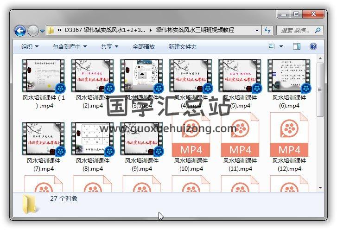The width and height of the screenshot is (337, 230).
Task: Expand the change view options arrow
Action: point(280,47)
